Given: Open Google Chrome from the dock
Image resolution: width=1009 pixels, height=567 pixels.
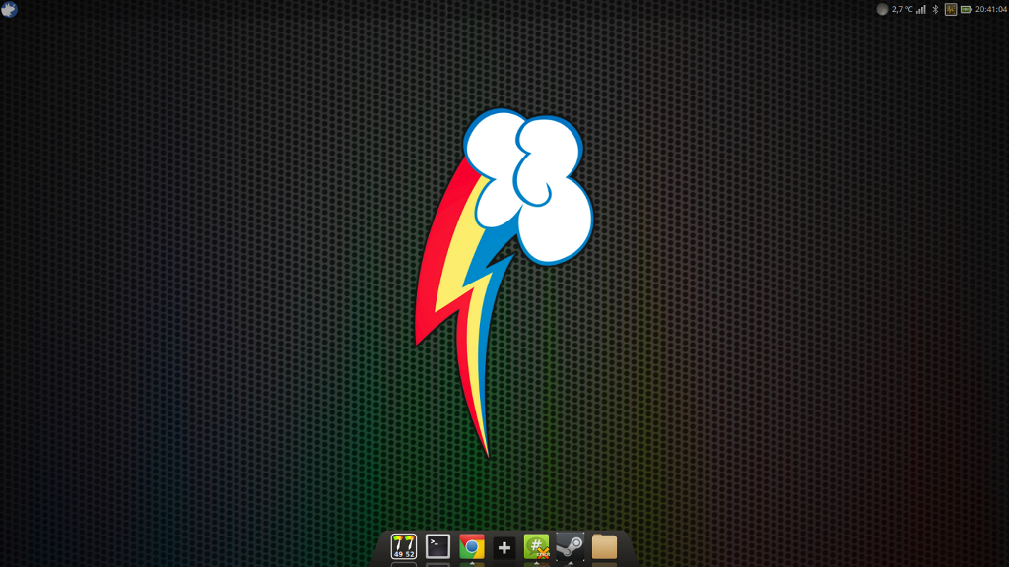Looking at the screenshot, I should (472, 547).
